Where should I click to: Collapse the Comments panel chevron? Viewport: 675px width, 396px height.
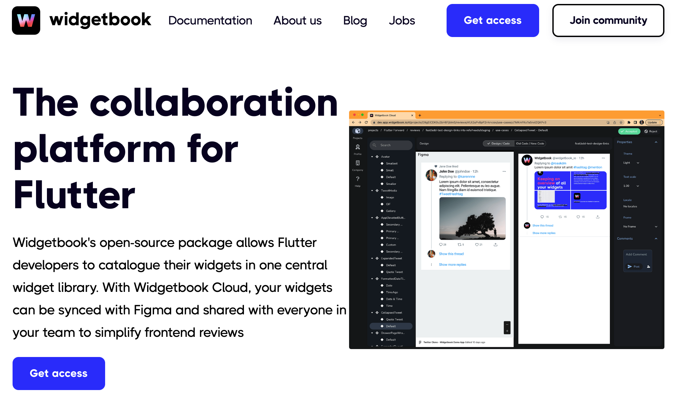(656, 239)
